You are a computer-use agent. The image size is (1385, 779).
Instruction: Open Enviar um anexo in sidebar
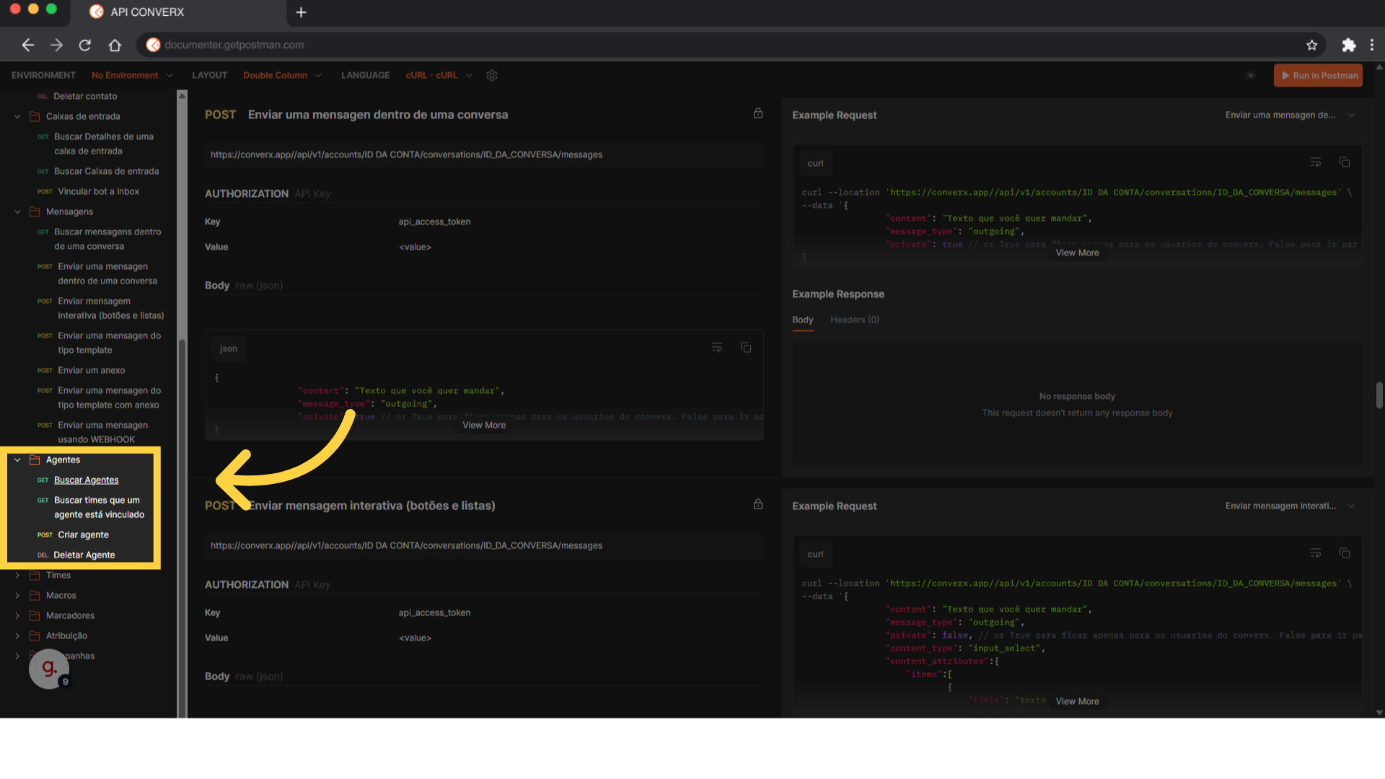coord(91,370)
